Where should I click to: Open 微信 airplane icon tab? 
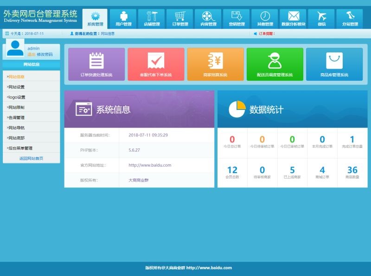pyautogui.click(x=321, y=19)
